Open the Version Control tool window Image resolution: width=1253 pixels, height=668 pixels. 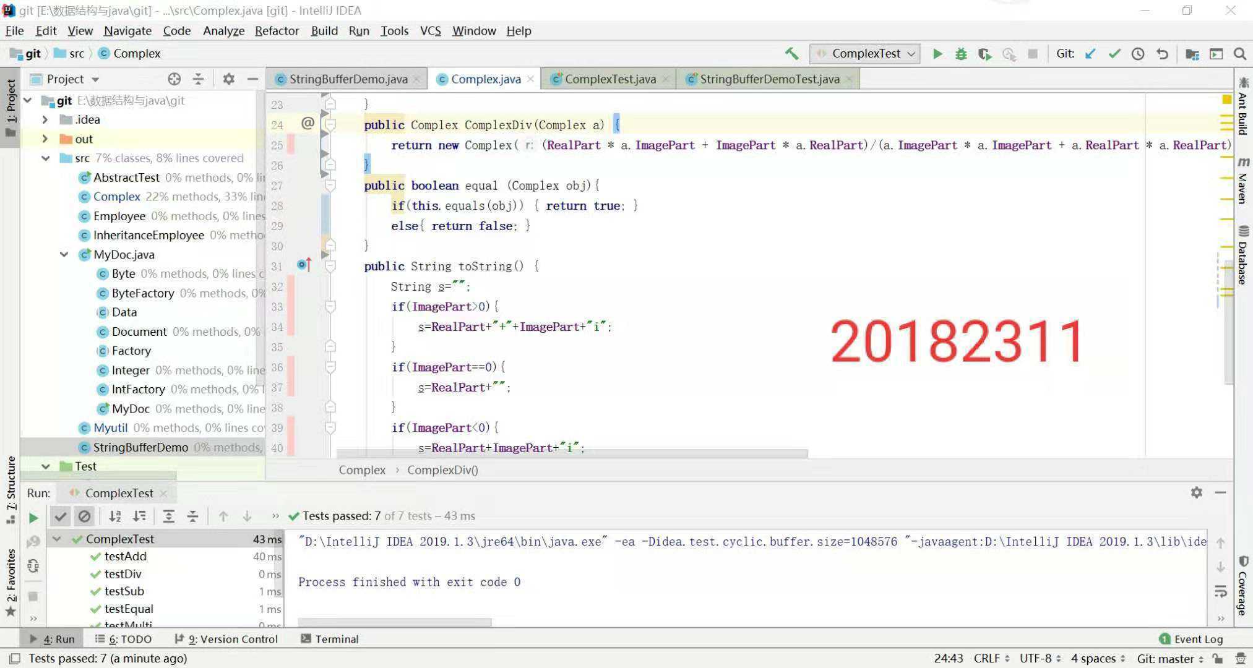(226, 639)
